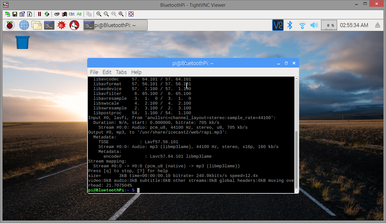386x223 pixels.
Task: Open the File menu in terminal
Action: [94, 72]
